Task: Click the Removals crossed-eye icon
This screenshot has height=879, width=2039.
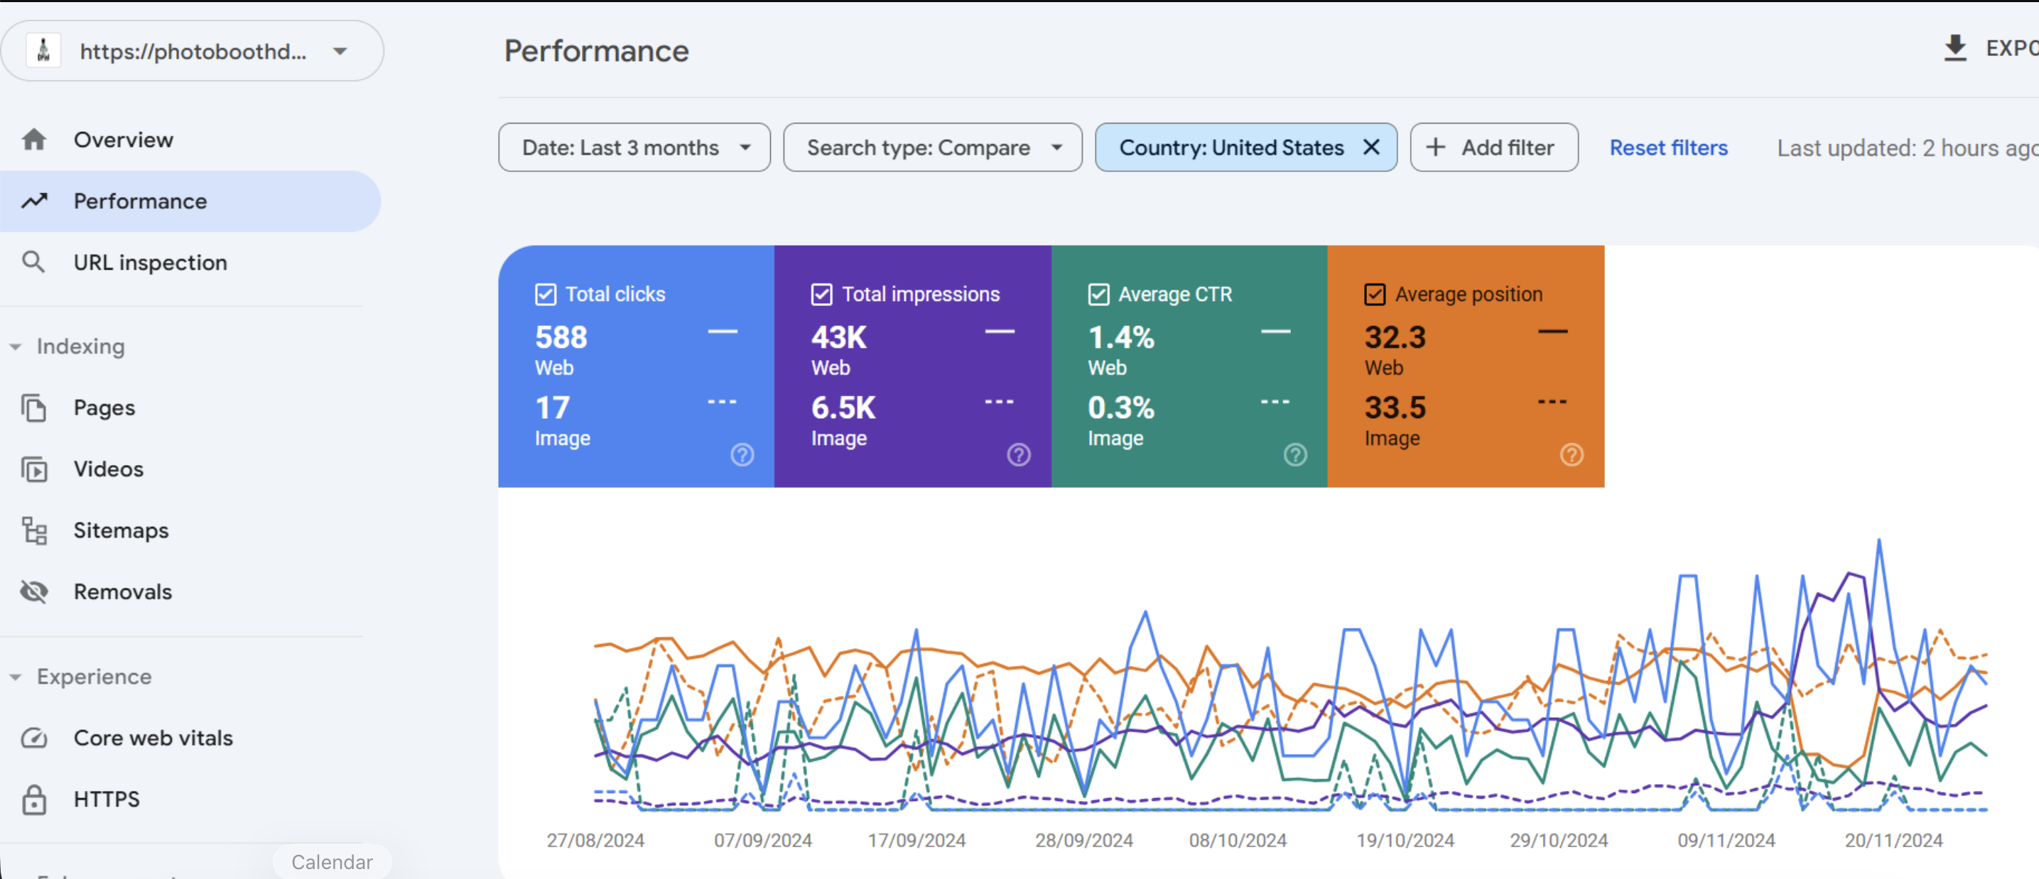Action: (34, 591)
